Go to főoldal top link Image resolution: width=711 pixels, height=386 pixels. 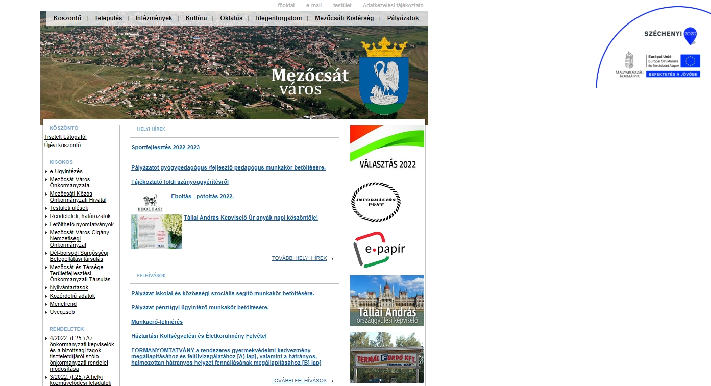coord(286,5)
